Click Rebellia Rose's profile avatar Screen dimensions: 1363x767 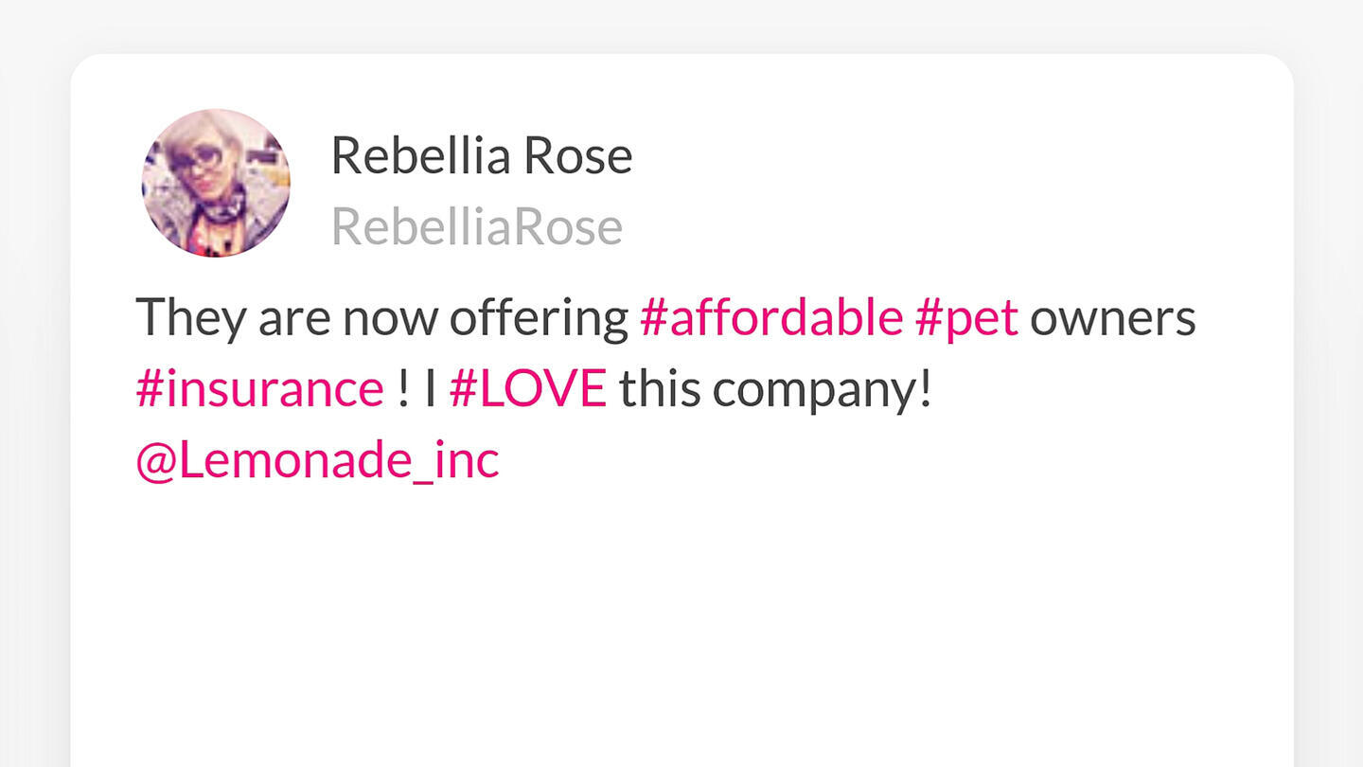coord(216,184)
